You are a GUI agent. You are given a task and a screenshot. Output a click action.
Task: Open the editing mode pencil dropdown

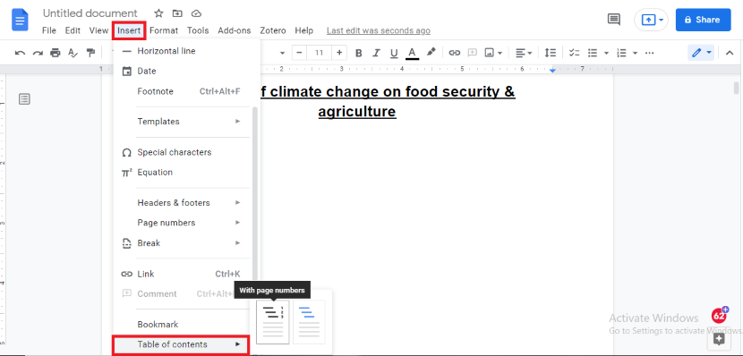click(x=701, y=53)
